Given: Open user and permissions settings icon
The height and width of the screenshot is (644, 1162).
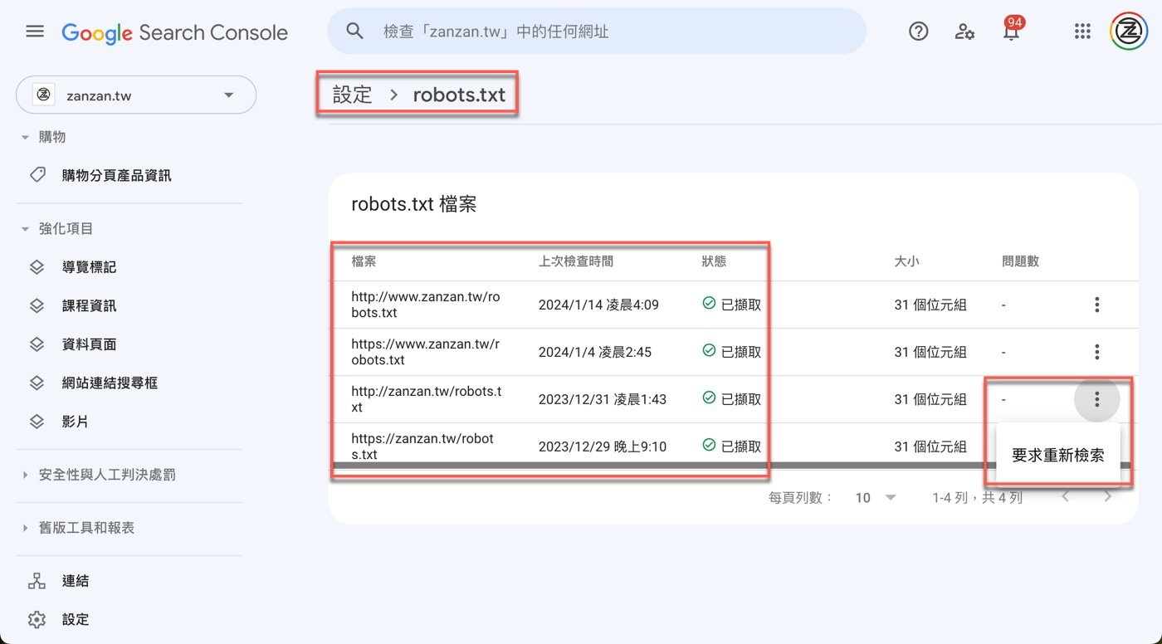Looking at the screenshot, I should tap(964, 32).
